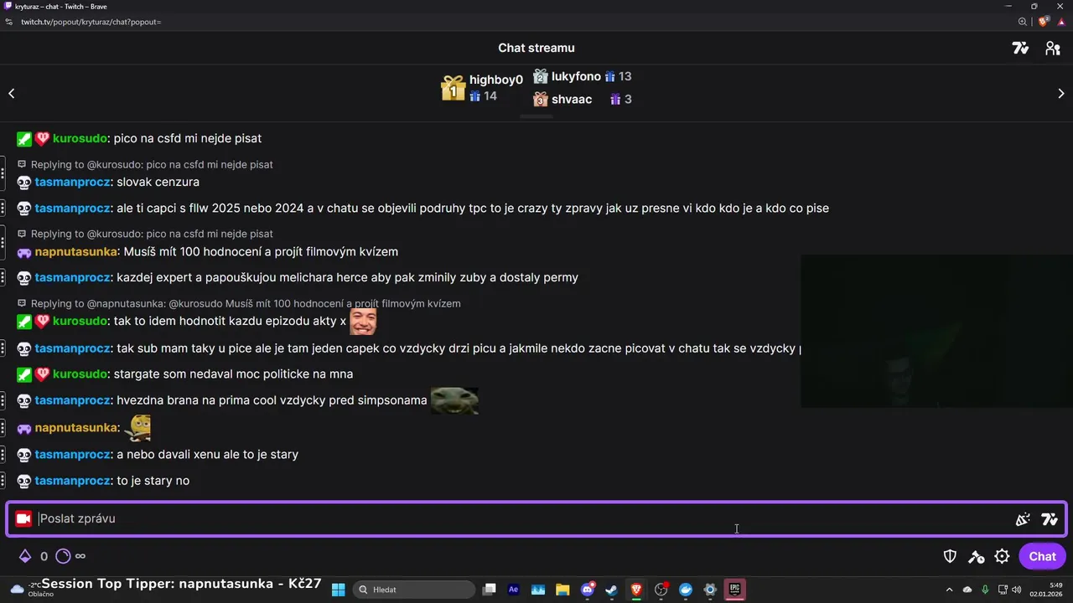This screenshot has width=1073, height=603.
Task: Click reply reference above 'Musíš mít 100 hodnocení'
Action: (146, 234)
